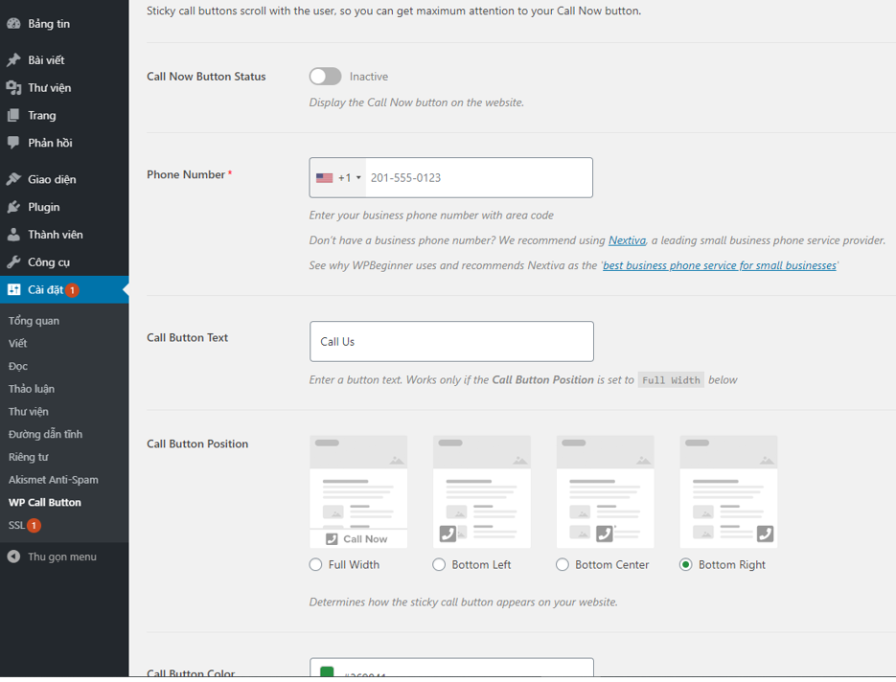The image size is (896, 682).
Task: Click the Thu gọn menu collapse arrow icon
Action: pyautogui.click(x=13, y=557)
